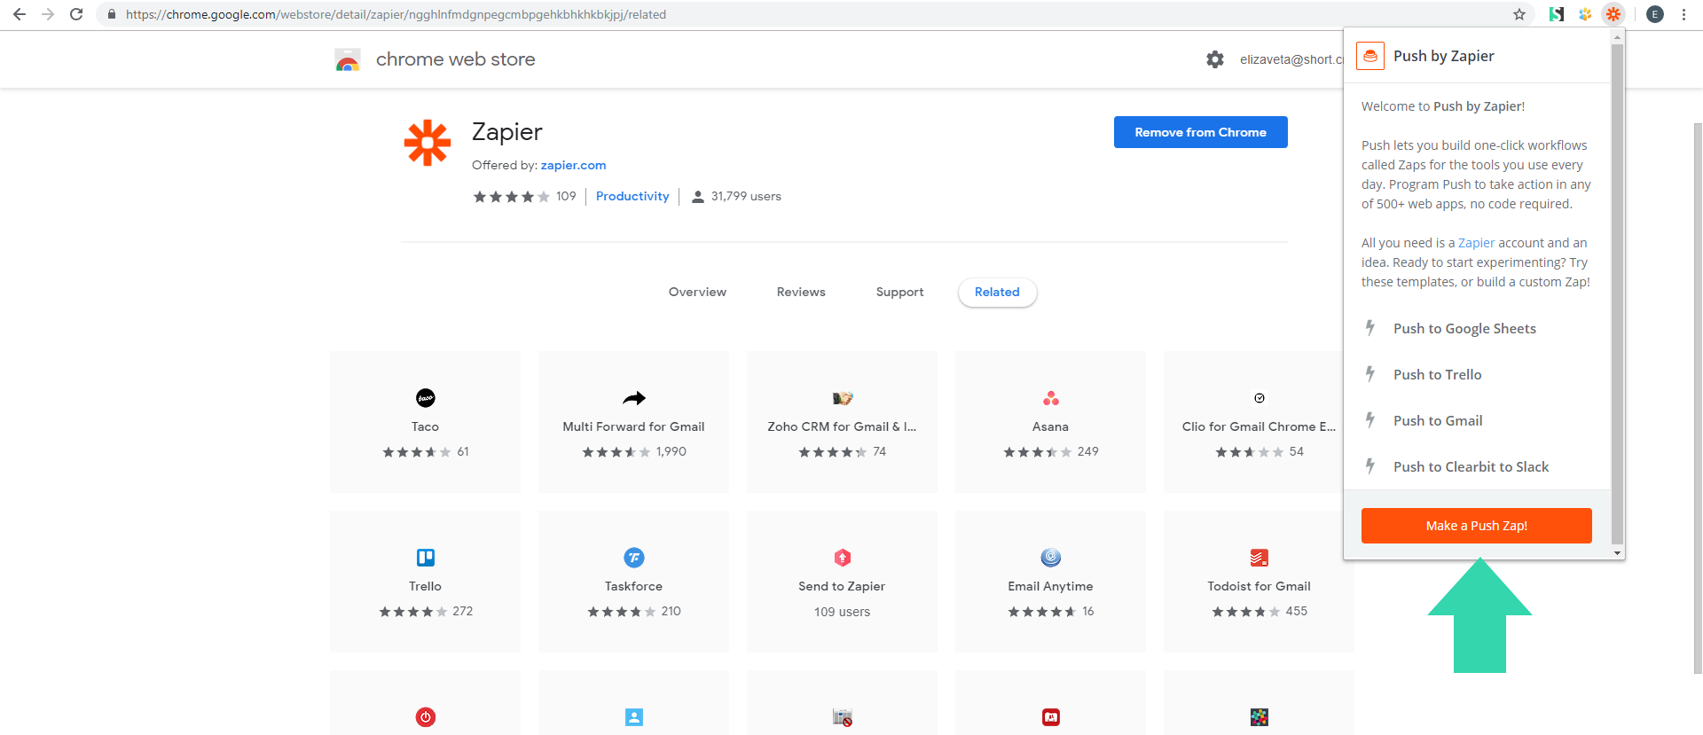The height and width of the screenshot is (735, 1703).
Task: Open the zapier.com offered-by link
Action: (573, 165)
